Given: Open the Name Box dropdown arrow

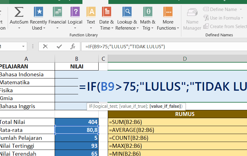Looking at the screenshot, I should click(x=23, y=46).
